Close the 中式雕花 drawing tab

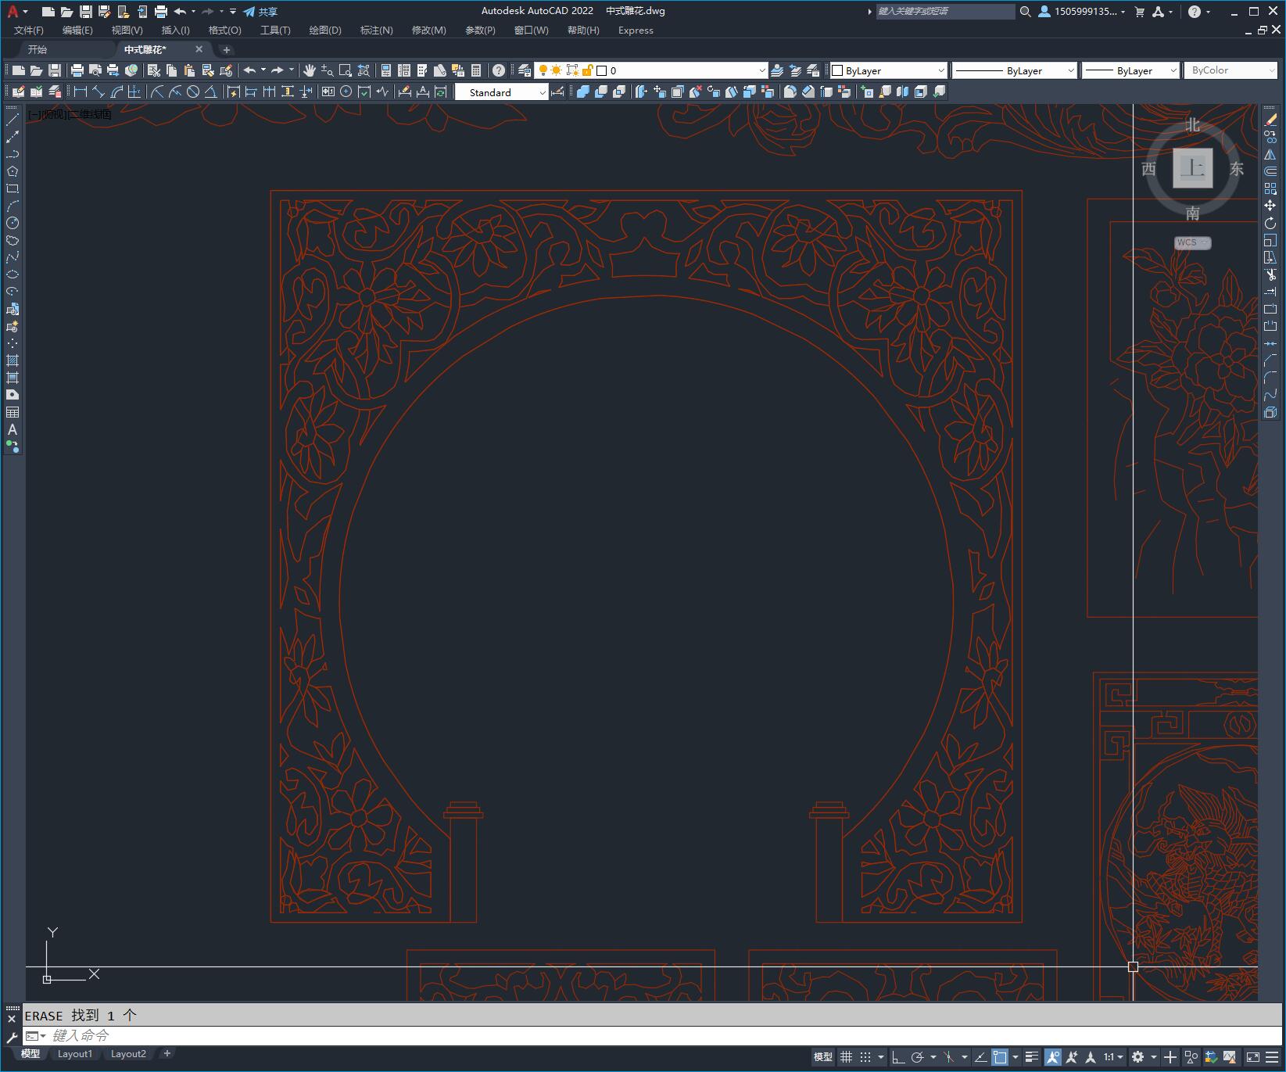click(199, 49)
